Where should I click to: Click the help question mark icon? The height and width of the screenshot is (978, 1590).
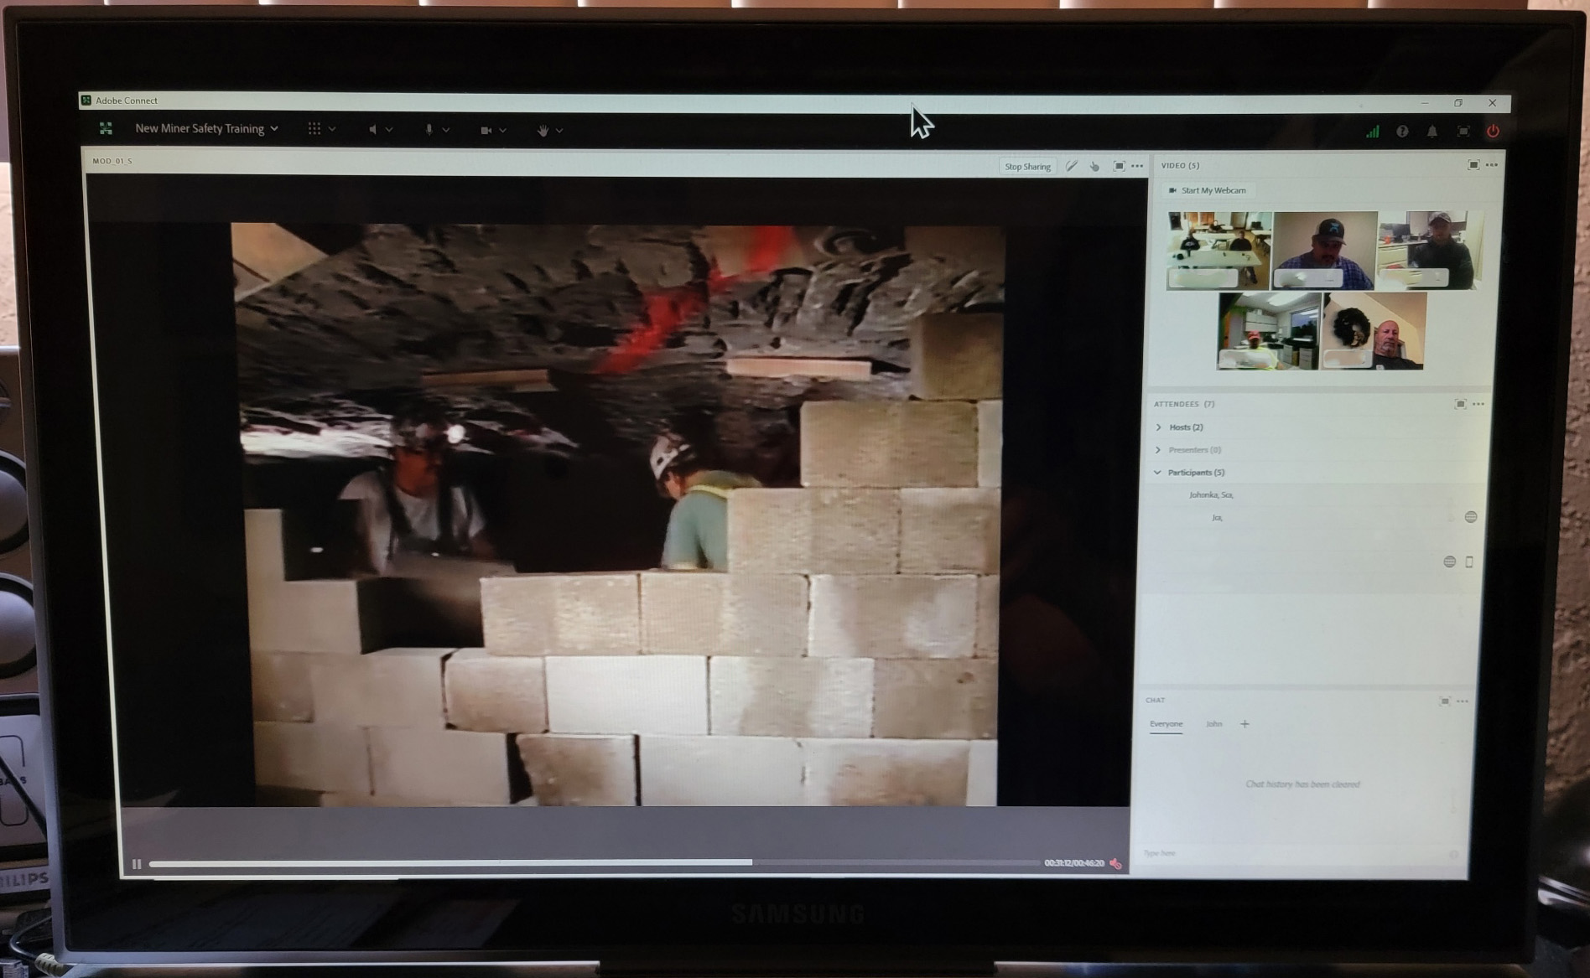click(1402, 132)
